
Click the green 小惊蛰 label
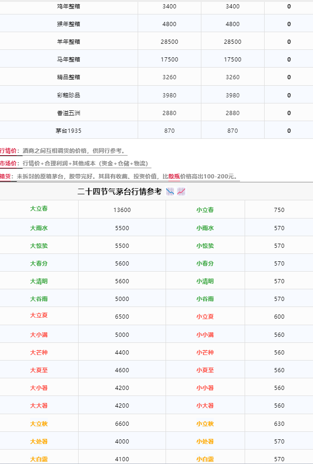coord(205,246)
